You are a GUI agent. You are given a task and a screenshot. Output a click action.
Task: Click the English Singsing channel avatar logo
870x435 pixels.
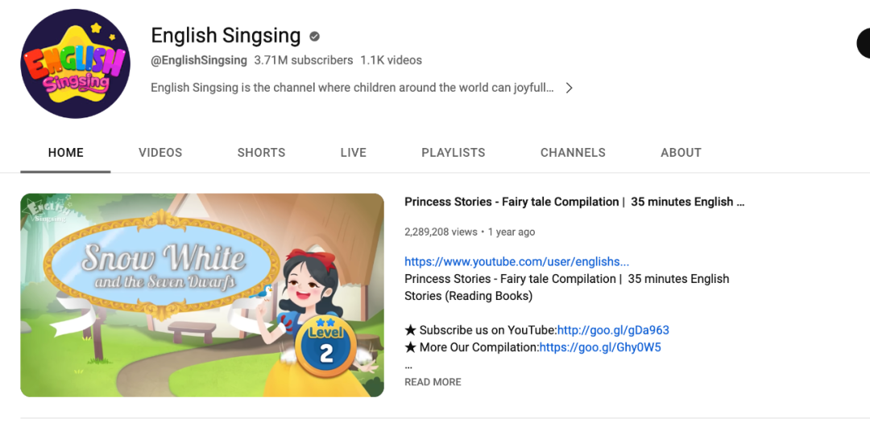click(76, 64)
